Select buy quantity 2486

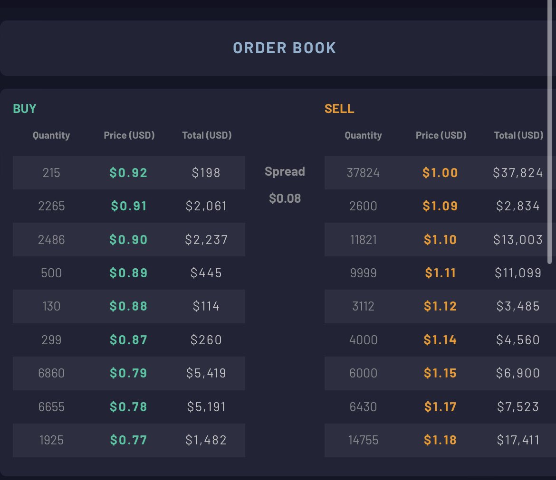coord(51,239)
